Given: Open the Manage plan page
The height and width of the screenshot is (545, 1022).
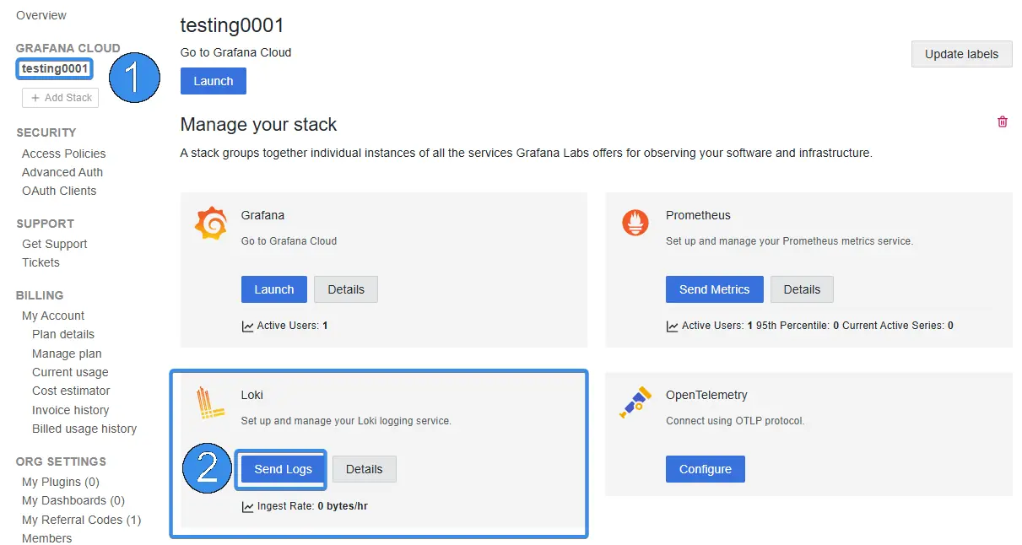Looking at the screenshot, I should [67, 353].
